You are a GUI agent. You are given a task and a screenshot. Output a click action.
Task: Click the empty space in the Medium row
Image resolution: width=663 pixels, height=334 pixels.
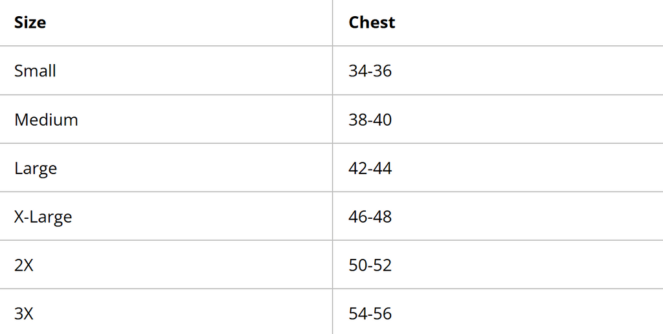pyautogui.click(x=528, y=120)
